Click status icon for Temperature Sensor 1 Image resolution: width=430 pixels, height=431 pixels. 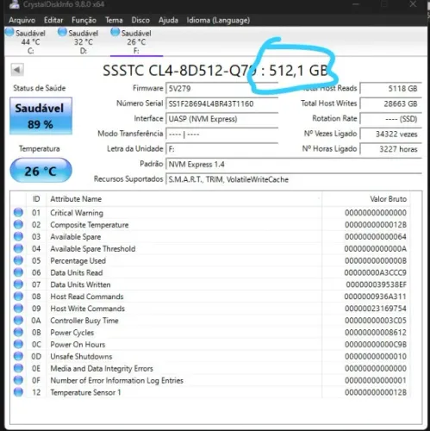18,392
